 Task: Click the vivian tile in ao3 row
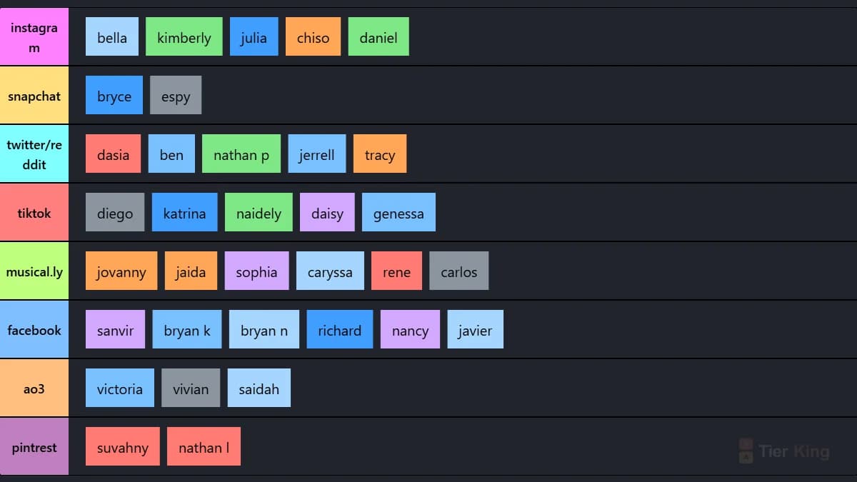(191, 388)
